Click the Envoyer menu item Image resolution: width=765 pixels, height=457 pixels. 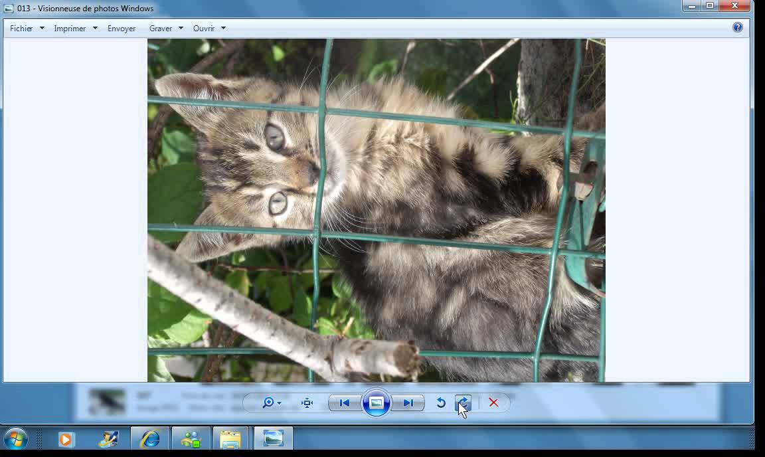pos(122,29)
